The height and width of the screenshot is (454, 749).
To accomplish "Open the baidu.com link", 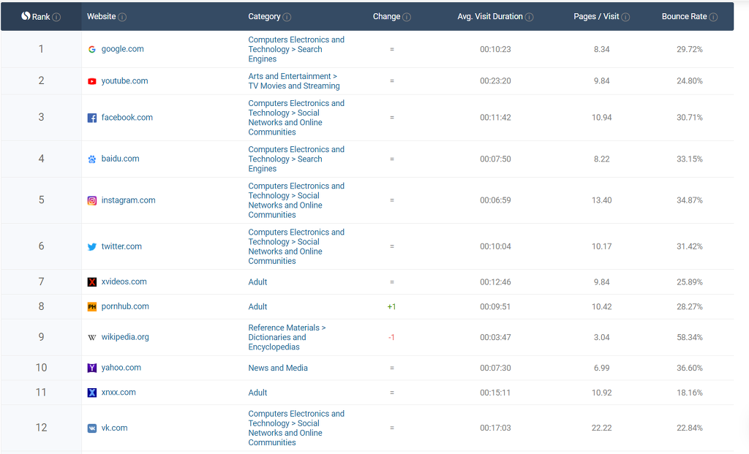I will pos(121,159).
